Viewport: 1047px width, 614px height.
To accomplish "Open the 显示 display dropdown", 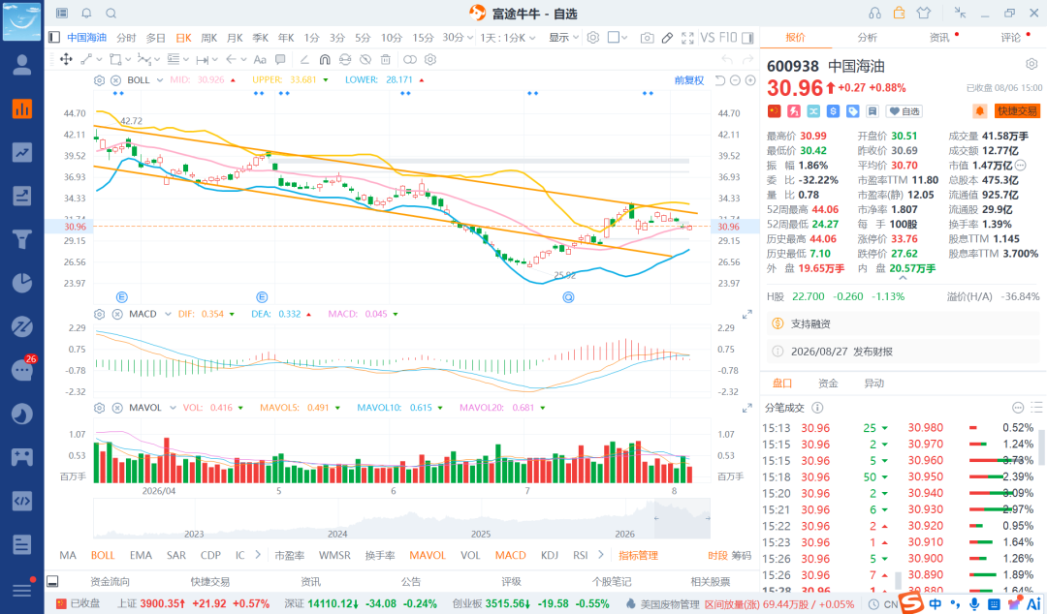I will coord(563,38).
